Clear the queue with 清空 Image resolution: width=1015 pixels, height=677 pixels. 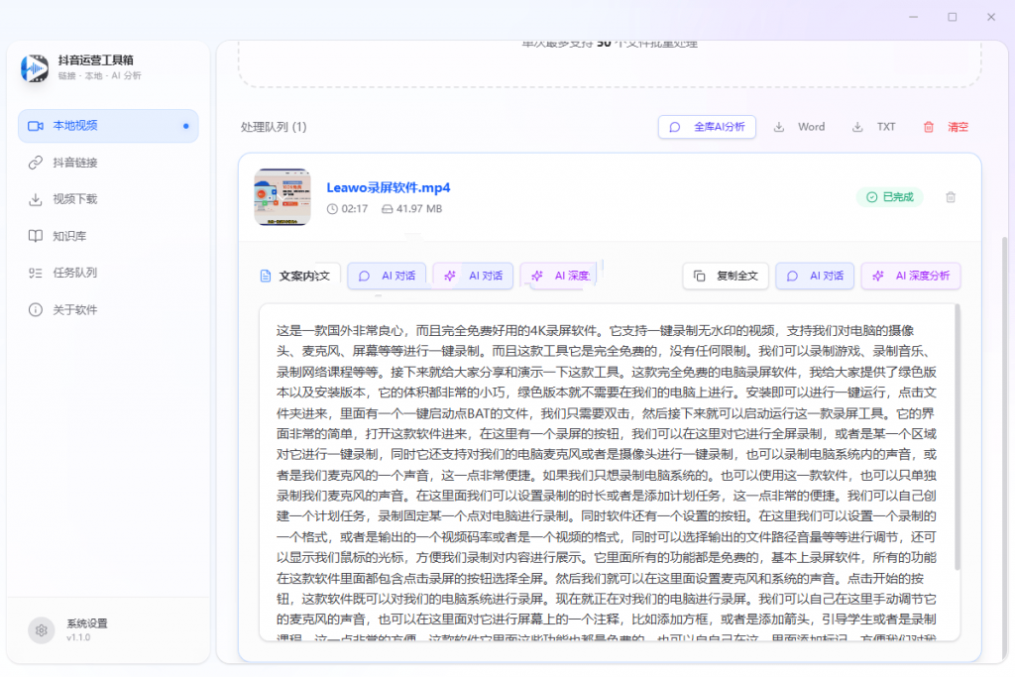point(946,127)
